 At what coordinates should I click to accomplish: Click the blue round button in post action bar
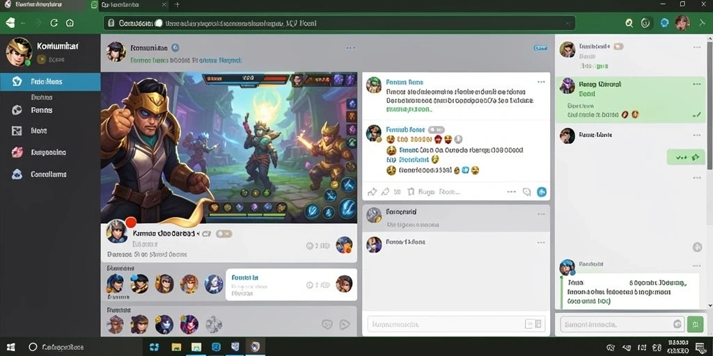point(542,192)
